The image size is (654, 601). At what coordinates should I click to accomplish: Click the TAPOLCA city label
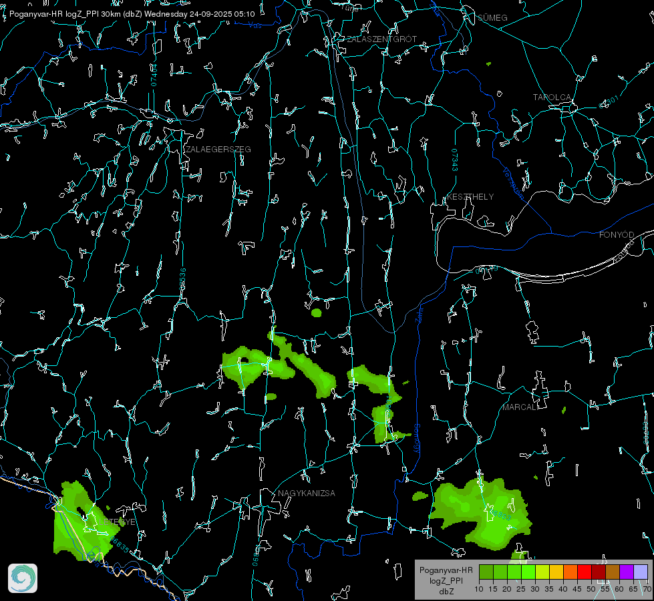(x=552, y=97)
